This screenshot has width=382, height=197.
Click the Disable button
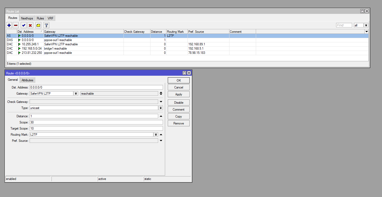click(179, 102)
